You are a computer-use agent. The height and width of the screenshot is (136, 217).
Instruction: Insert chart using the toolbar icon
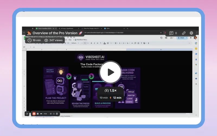pyautogui.click(x=138, y=43)
